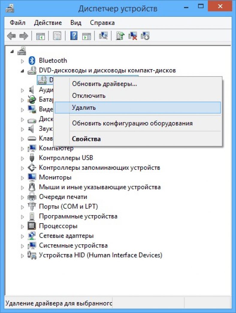
Task: Select Мониторы in the device tree
Action: coord(55,177)
